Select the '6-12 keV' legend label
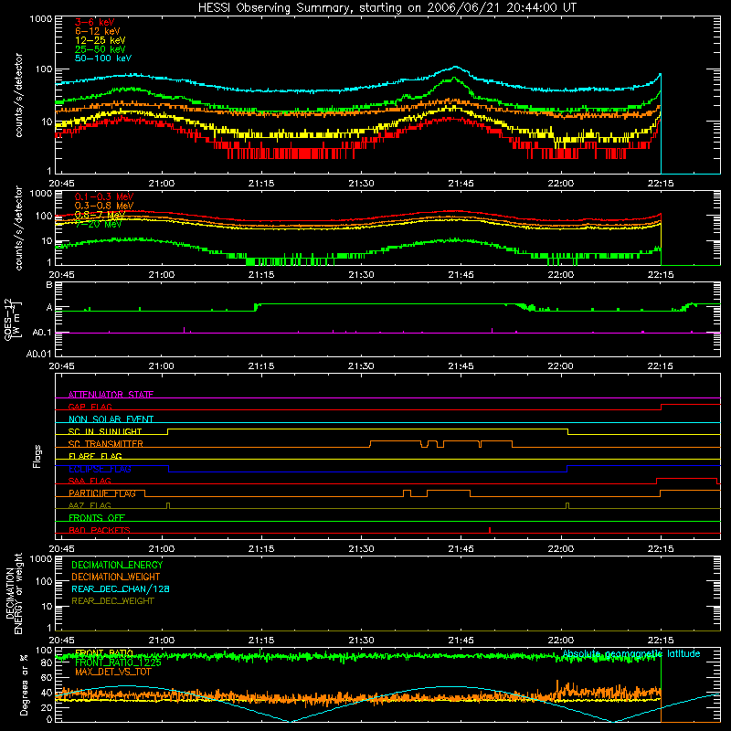The image size is (731, 731). point(98,31)
